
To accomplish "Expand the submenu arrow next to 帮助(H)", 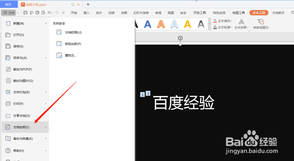I will pos(46,150).
